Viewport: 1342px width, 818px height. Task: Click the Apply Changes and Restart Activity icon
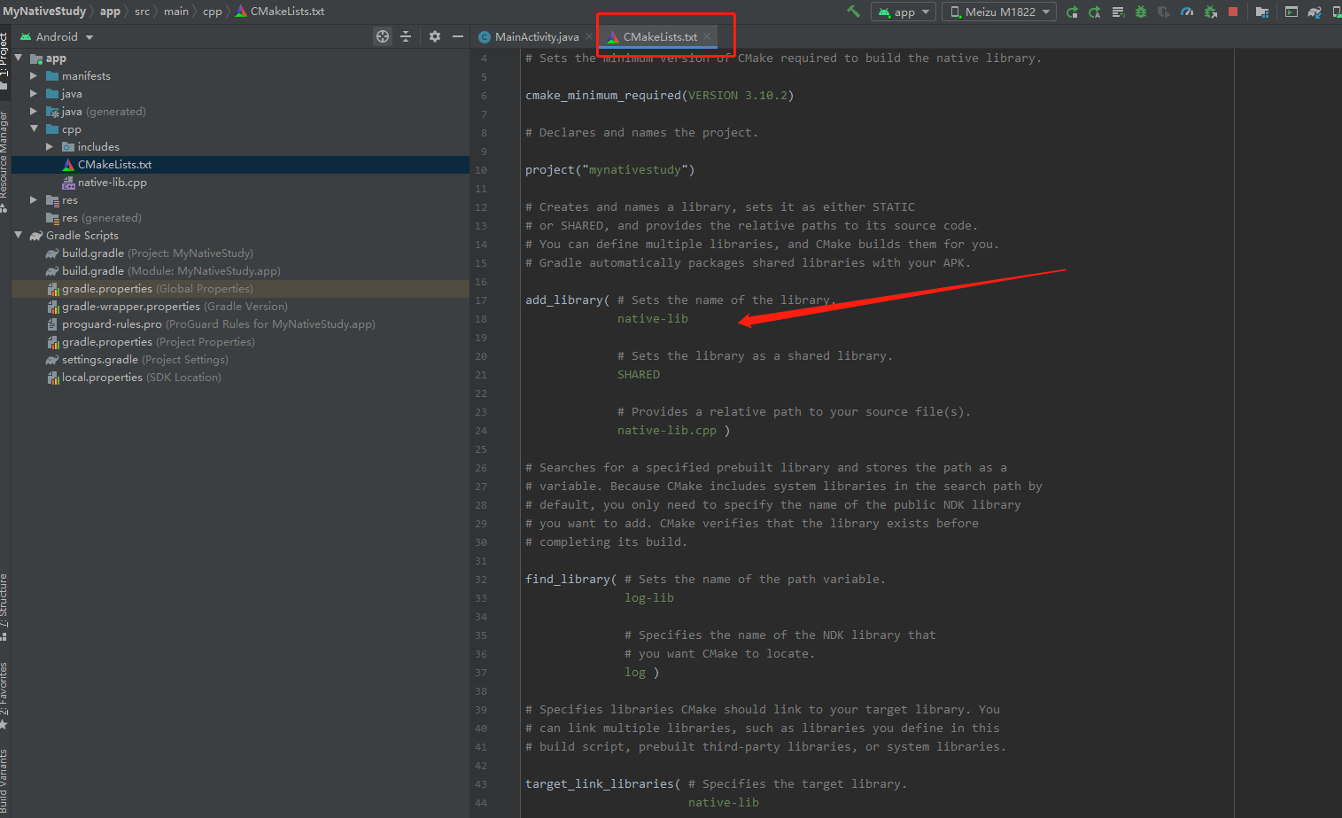point(1072,12)
